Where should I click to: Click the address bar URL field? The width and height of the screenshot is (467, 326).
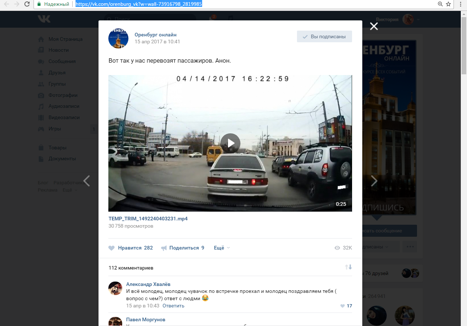click(255, 4)
